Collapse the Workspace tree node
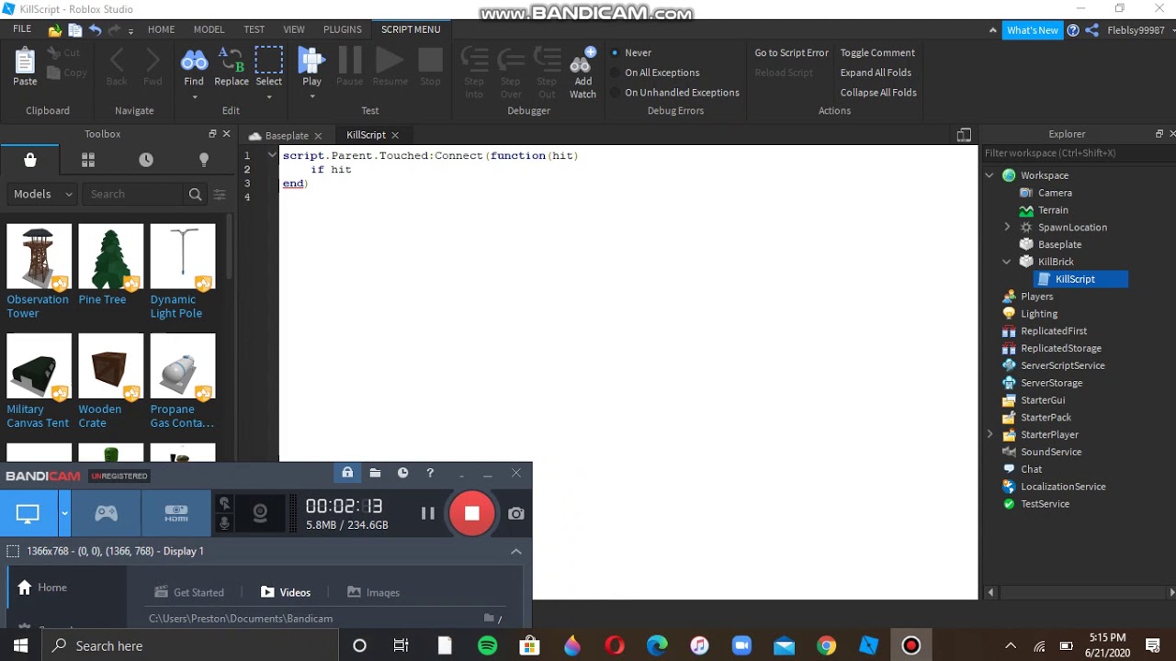 click(989, 175)
